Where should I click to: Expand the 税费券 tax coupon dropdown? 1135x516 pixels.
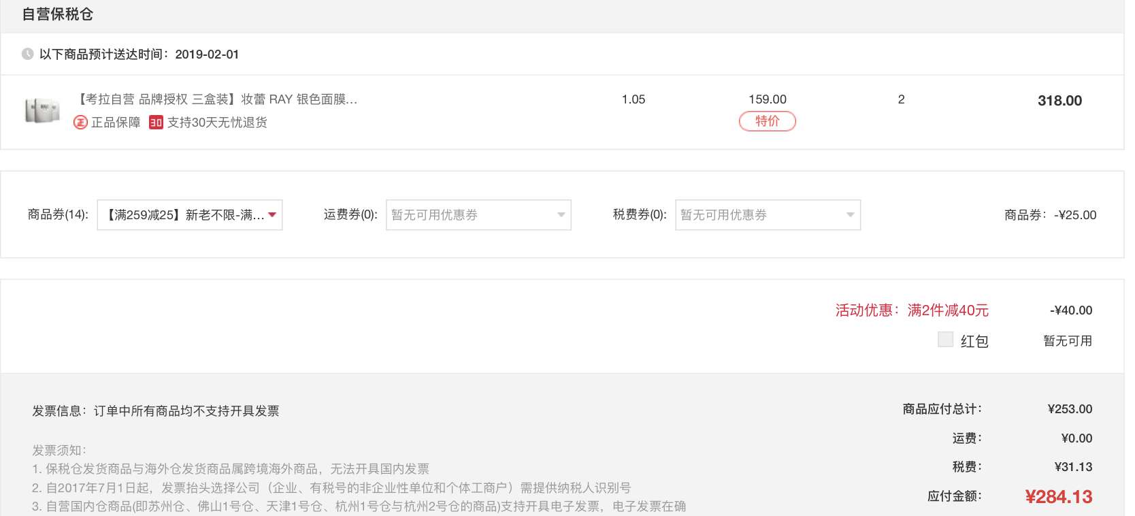(x=768, y=215)
